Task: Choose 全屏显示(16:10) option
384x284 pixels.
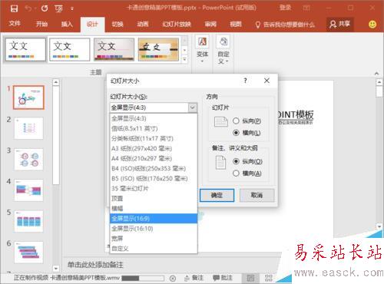Action: click(x=154, y=228)
